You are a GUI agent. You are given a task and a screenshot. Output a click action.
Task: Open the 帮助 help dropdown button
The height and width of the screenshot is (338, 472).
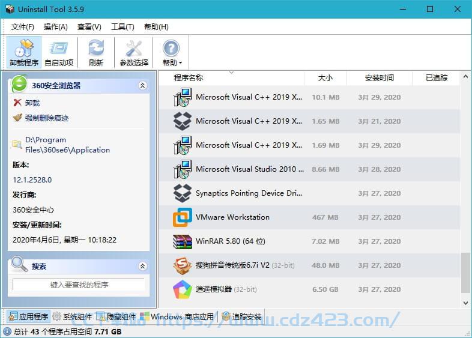pyautogui.click(x=172, y=52)
